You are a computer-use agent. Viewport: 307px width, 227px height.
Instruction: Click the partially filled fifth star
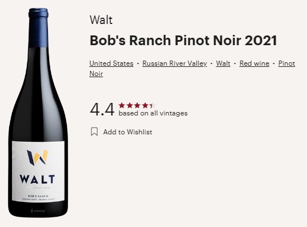[x=152, y=106]
